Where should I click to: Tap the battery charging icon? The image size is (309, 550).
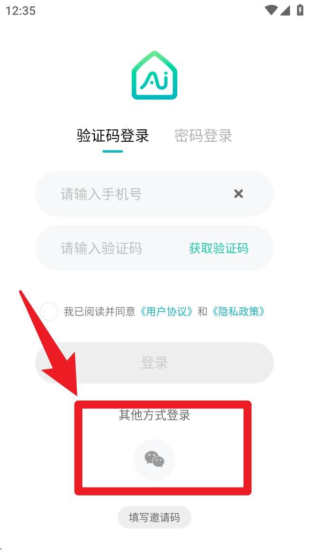(x=300, y=10)
